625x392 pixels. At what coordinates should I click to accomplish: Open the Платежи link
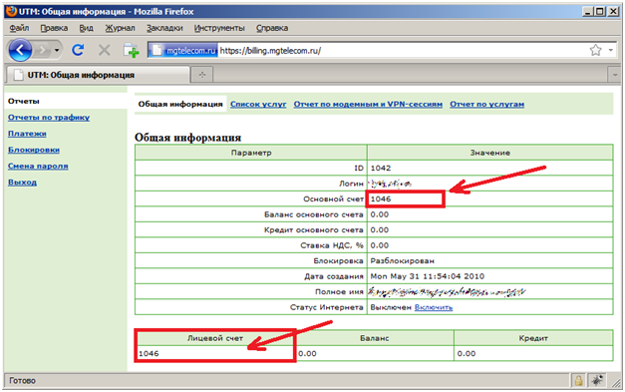(x=27, y=134)
